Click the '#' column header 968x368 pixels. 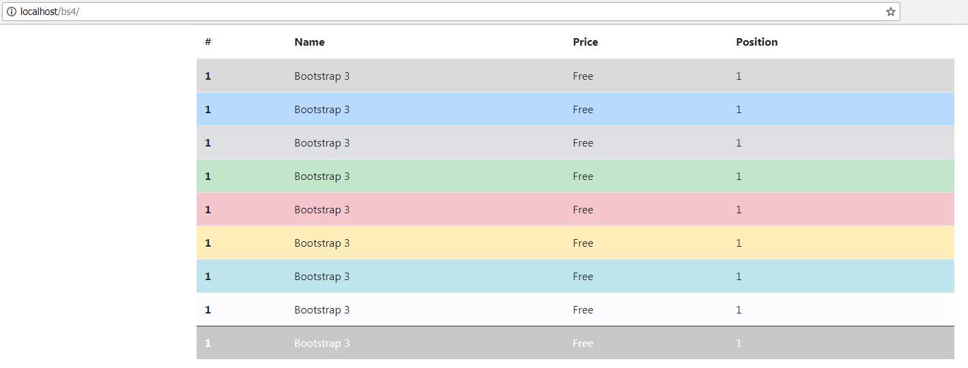pyautogui.click(x=208, y=42)
